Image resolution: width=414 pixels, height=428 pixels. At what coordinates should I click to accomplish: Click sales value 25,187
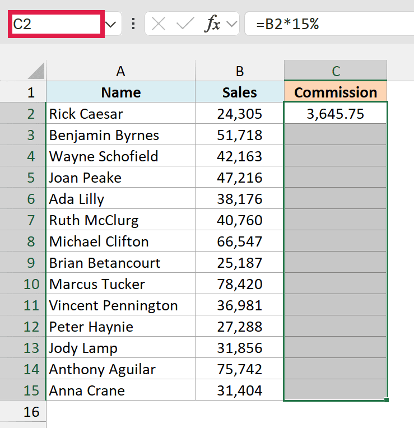click(x=240, y=263)
